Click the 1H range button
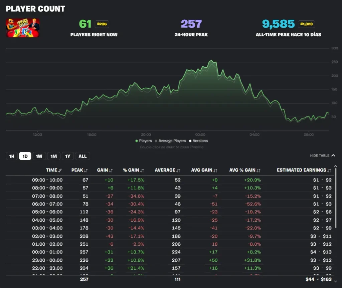342x288 pixels. (x=12, y=156)
